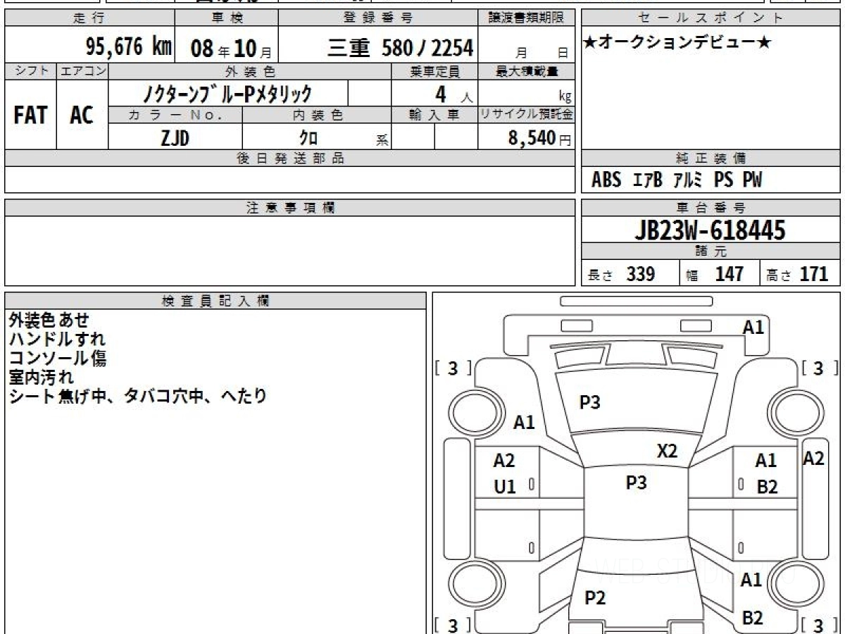This screenshot has width=845, height=634.
Task: Click the 登録番号 header
Action: click(x=379, y=18)
